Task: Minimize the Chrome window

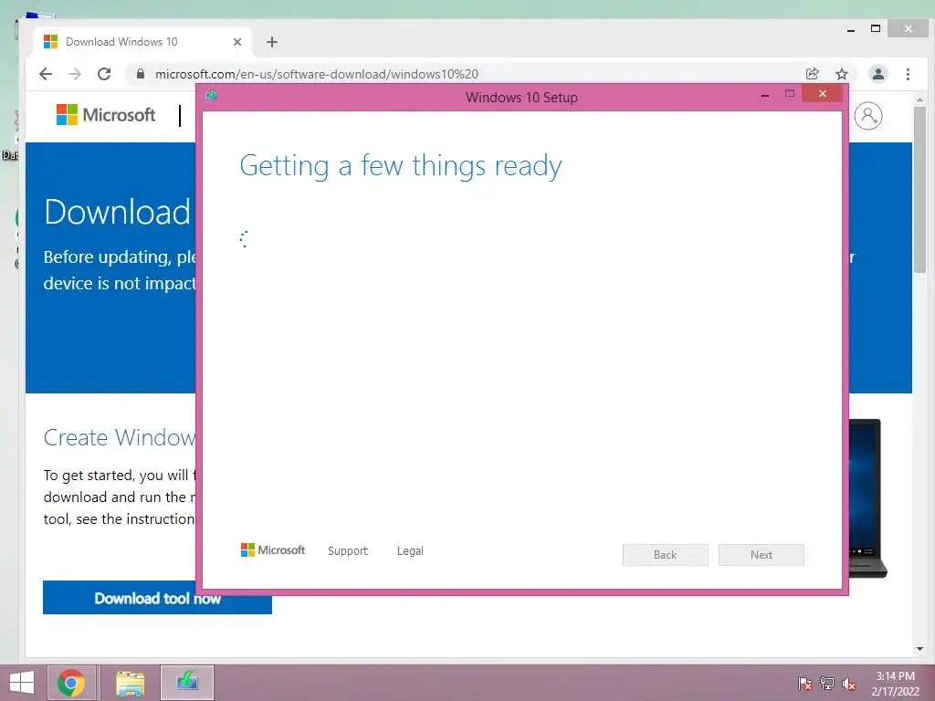Action: tap(851, 29)
